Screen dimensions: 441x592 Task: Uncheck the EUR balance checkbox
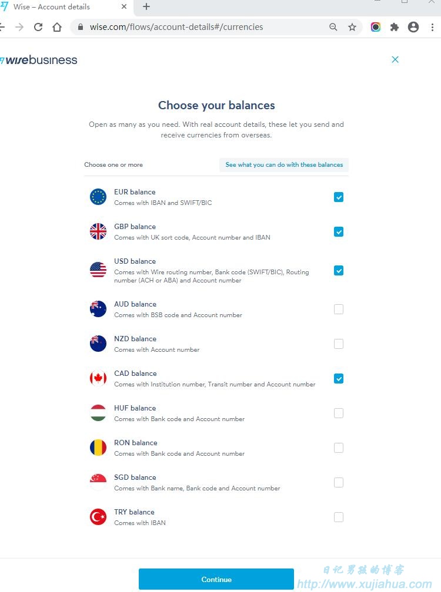click(339, 197)
